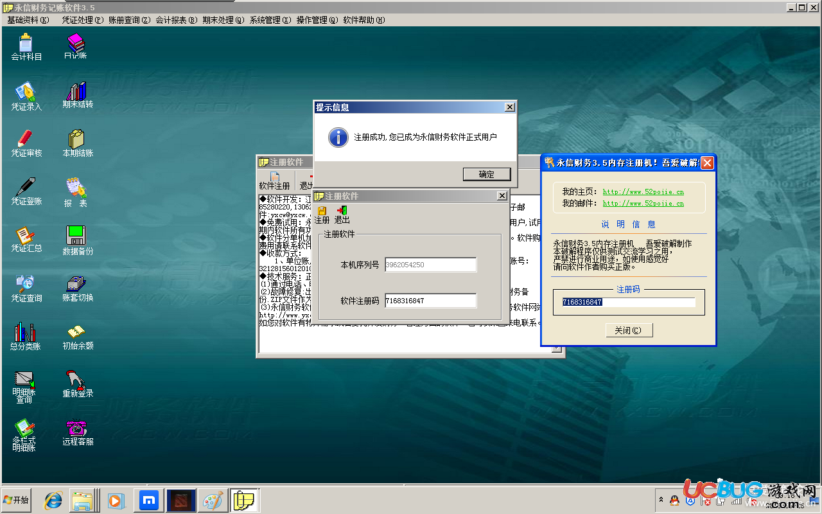The height and width of the screenshot is (514, 822).
Task: Open the 凭证审核 icon
Action: 26,144
